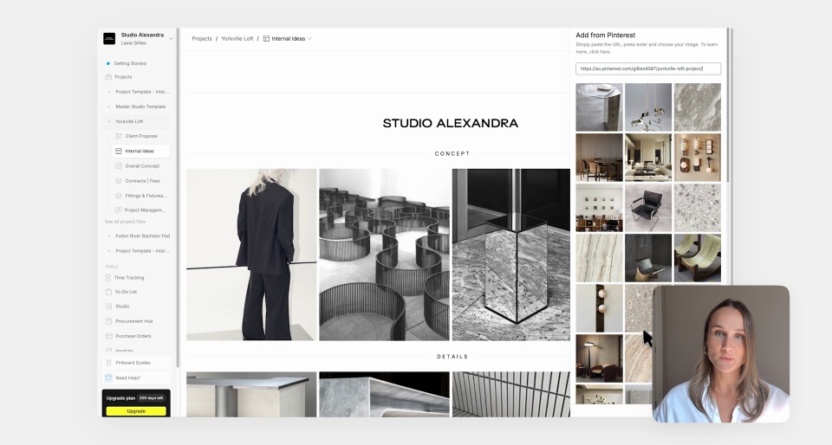The width and height of the screenshot is (832, 445).
Task: Pick the framed art gallery shelf Pinterest image
Action: point(600,208)
